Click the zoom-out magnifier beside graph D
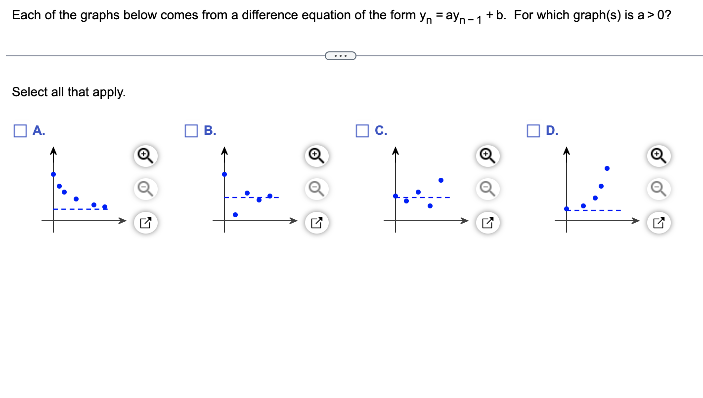Viewport: 703px width, 398px height. 659,189
